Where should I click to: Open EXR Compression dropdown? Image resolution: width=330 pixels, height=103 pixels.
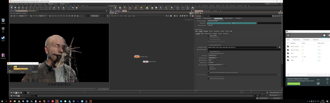tap(211, 60)
